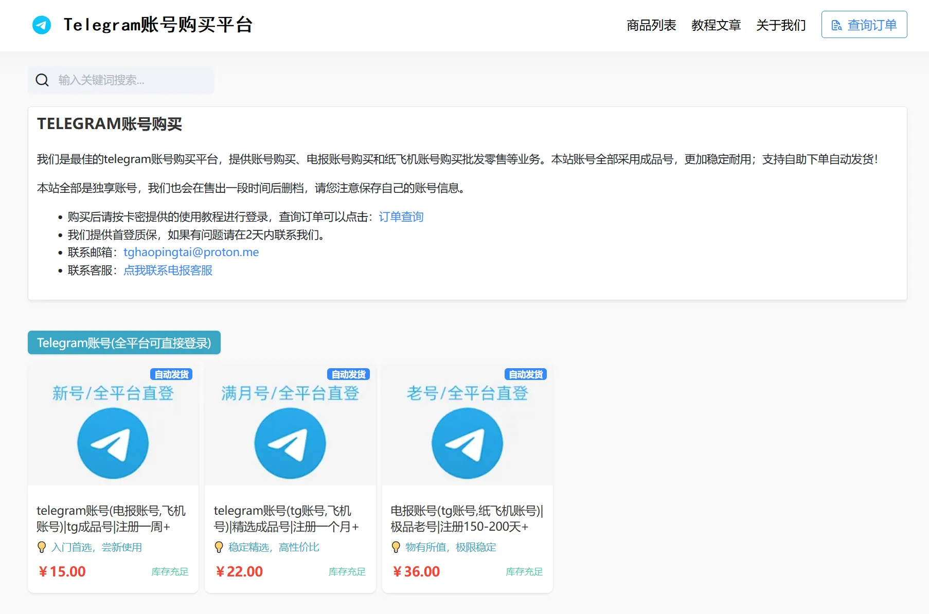Image resolution: width=929 pixels, height=614 pixels.
Task: Open the 商品列表 navigation menu item
Action: (651, 25)
